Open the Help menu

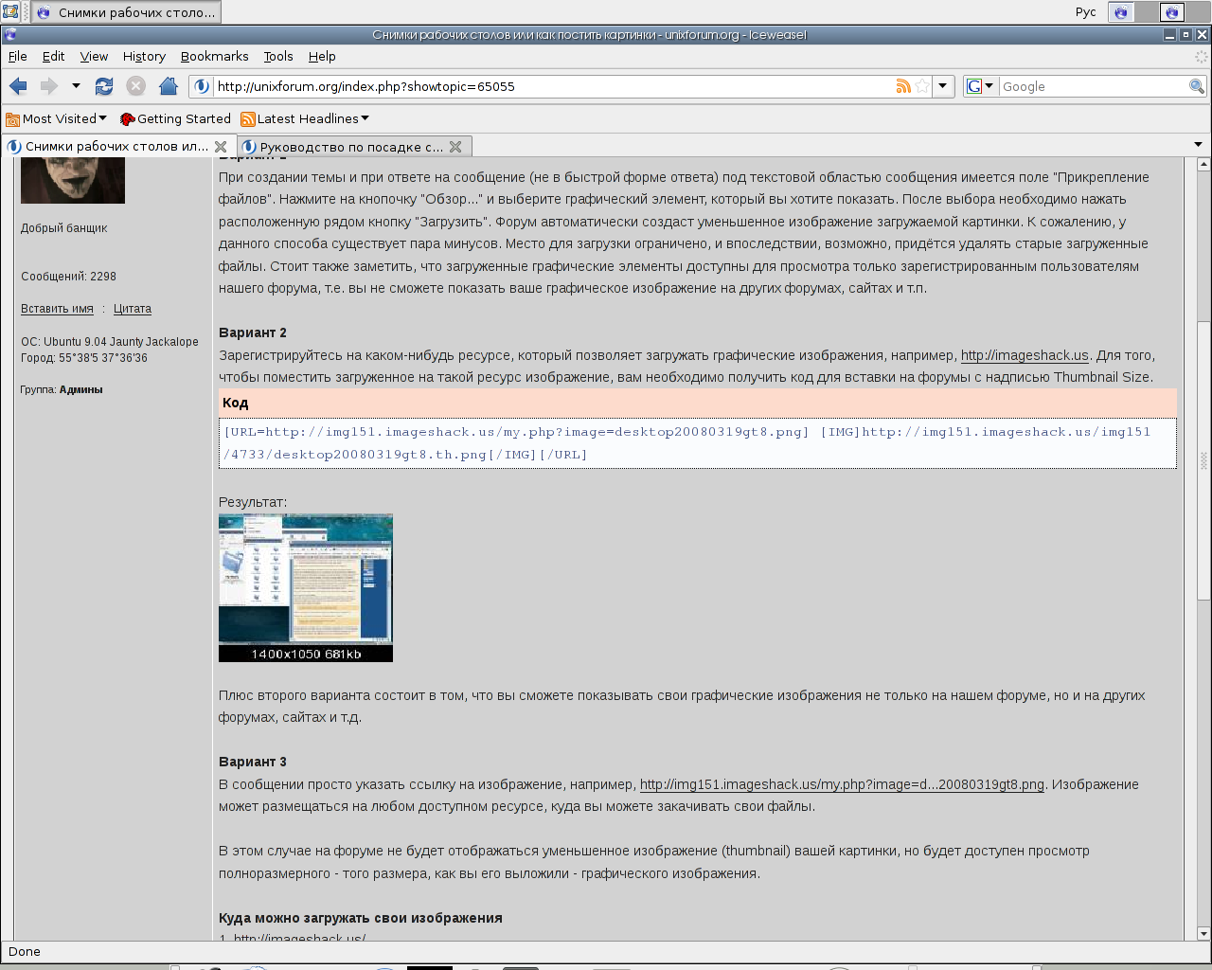pyautogui.click(x=322, y=56)
